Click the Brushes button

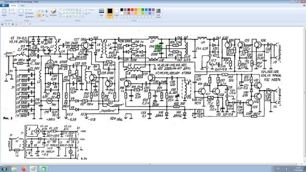(x=53, y=11)
